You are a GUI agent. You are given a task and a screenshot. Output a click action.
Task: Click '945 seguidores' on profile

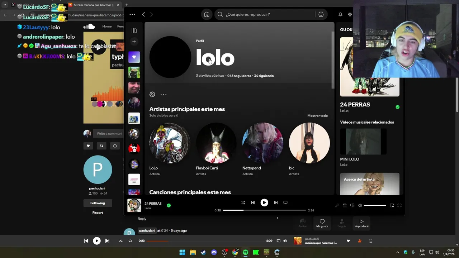point(239,76)
